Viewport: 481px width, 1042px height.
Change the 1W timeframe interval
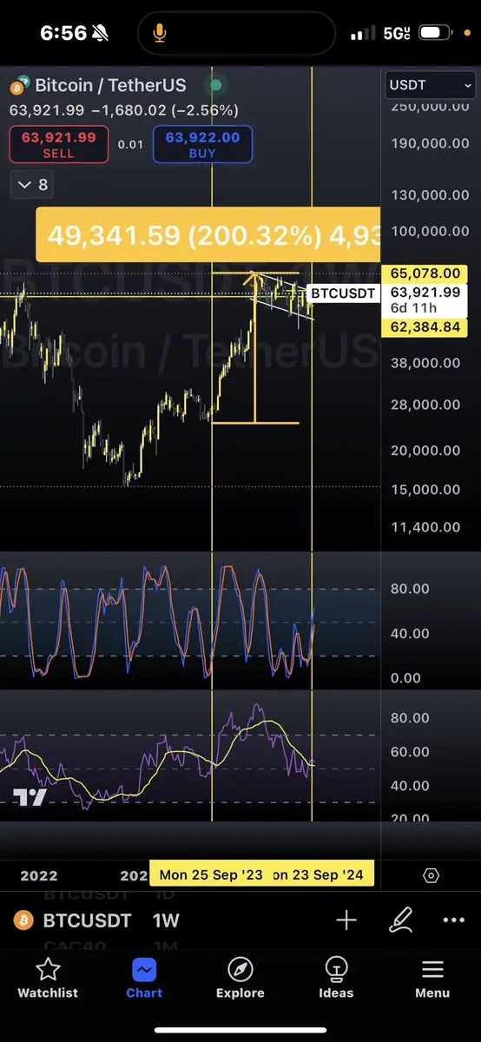167,920
